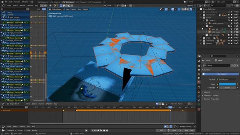
Task: Click the play animation button
Action: (x=101, y=130)
